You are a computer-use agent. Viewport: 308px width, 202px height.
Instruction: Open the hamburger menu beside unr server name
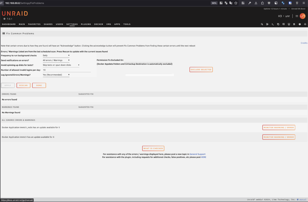point(297,16)
